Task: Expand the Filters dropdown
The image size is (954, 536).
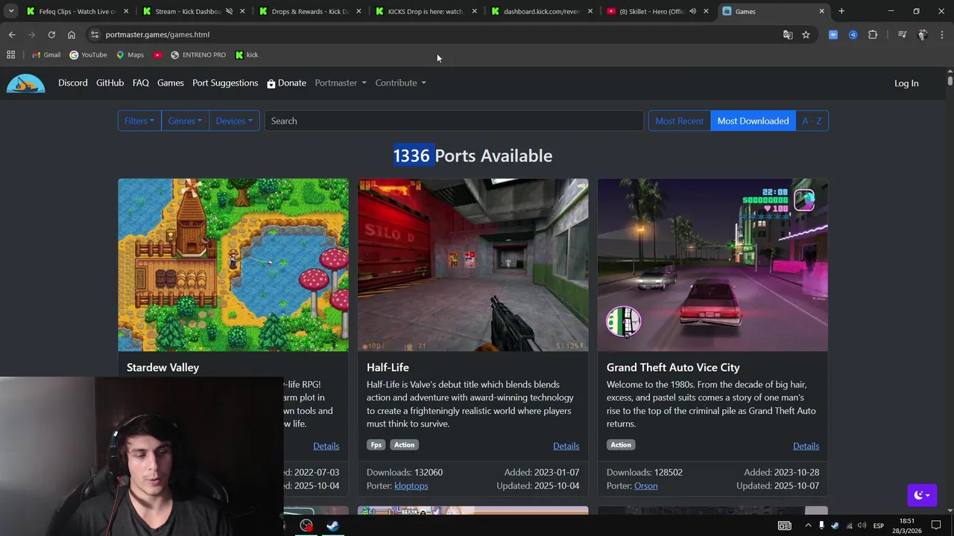Action: coord(139,121)
